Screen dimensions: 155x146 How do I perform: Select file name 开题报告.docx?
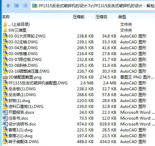(x=21, y=112)
